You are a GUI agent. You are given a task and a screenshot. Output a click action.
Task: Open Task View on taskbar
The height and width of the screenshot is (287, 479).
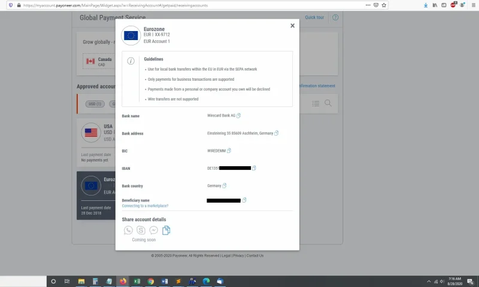[67, 281]
